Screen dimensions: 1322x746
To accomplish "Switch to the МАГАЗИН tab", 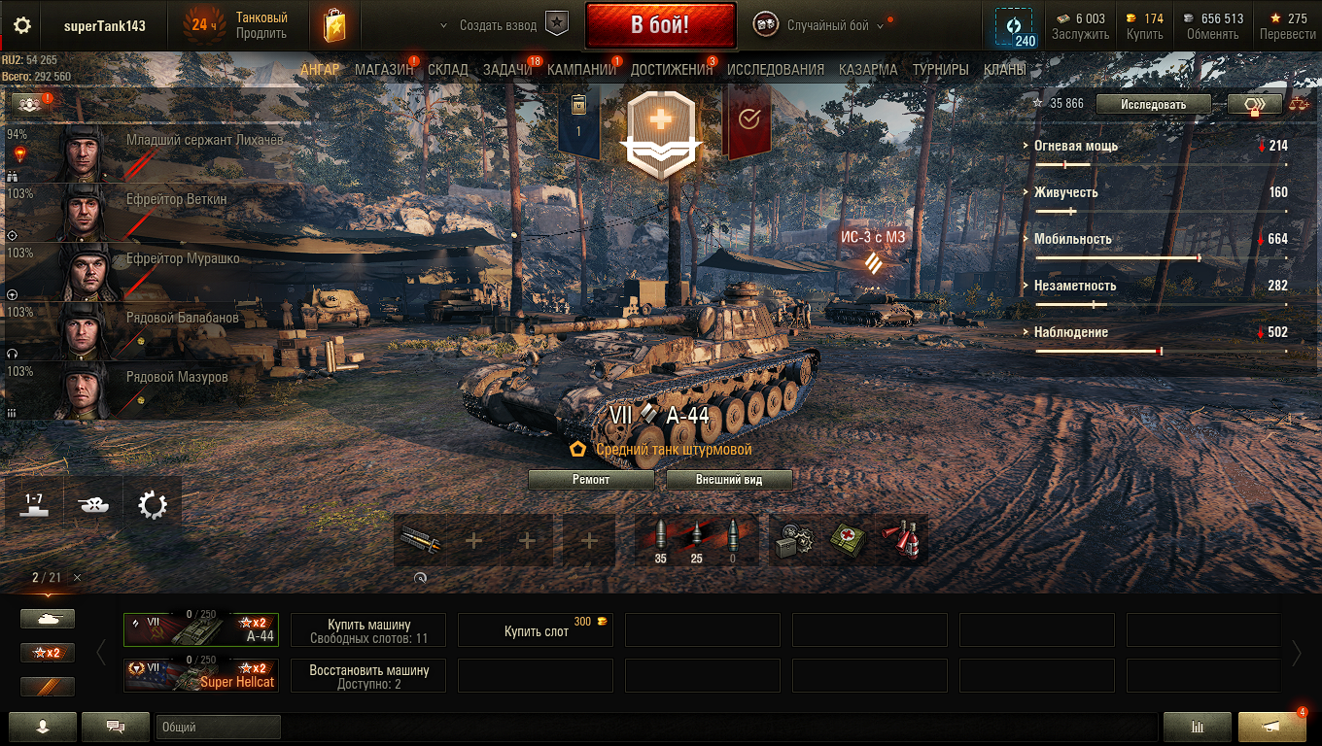I will [384, 70].
